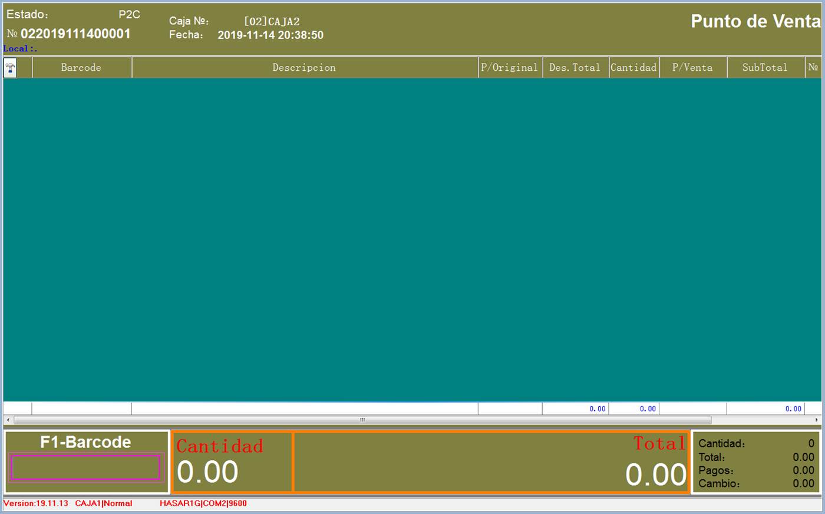The image size is (825, 514).
Task: Click the P/Original column header
Action: pos(509,68)
